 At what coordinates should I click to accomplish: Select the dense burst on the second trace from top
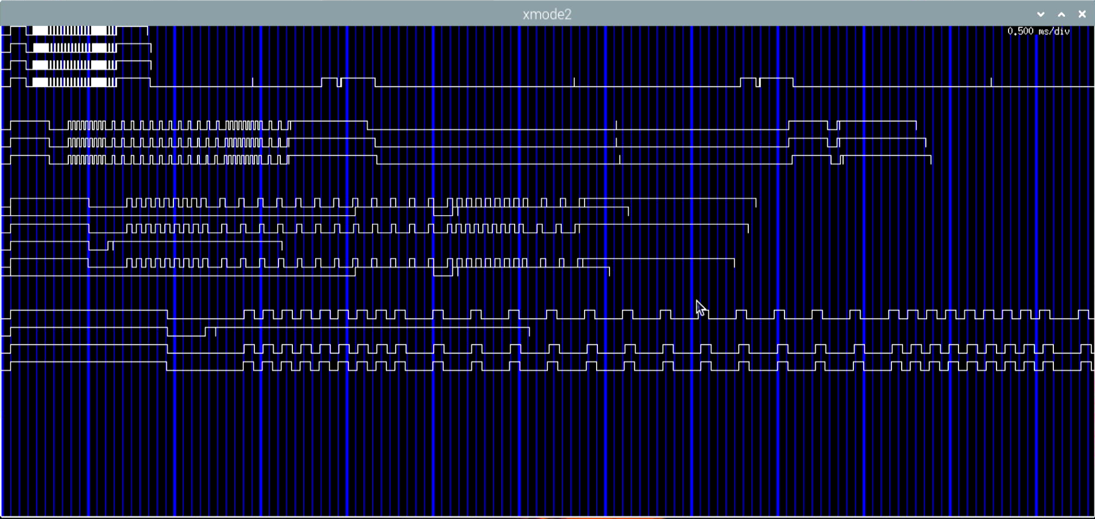click(74, 48)
